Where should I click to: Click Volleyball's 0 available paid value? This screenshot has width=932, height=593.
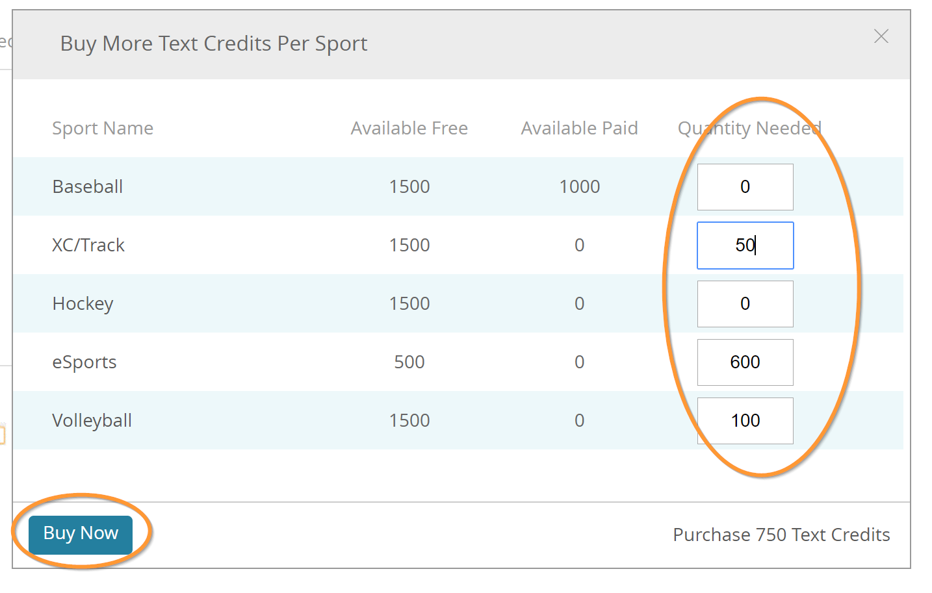[580, 421]
